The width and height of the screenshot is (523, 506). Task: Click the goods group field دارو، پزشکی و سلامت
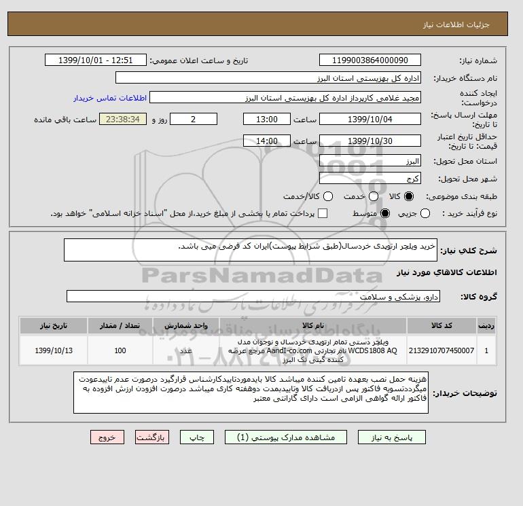[253, 296]
